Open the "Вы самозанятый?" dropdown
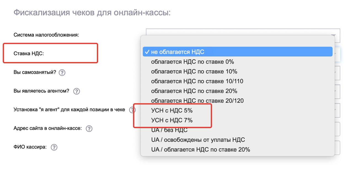The height and width of the screenshot is (180, 353). pyautogui.click(x=337, y=73)
